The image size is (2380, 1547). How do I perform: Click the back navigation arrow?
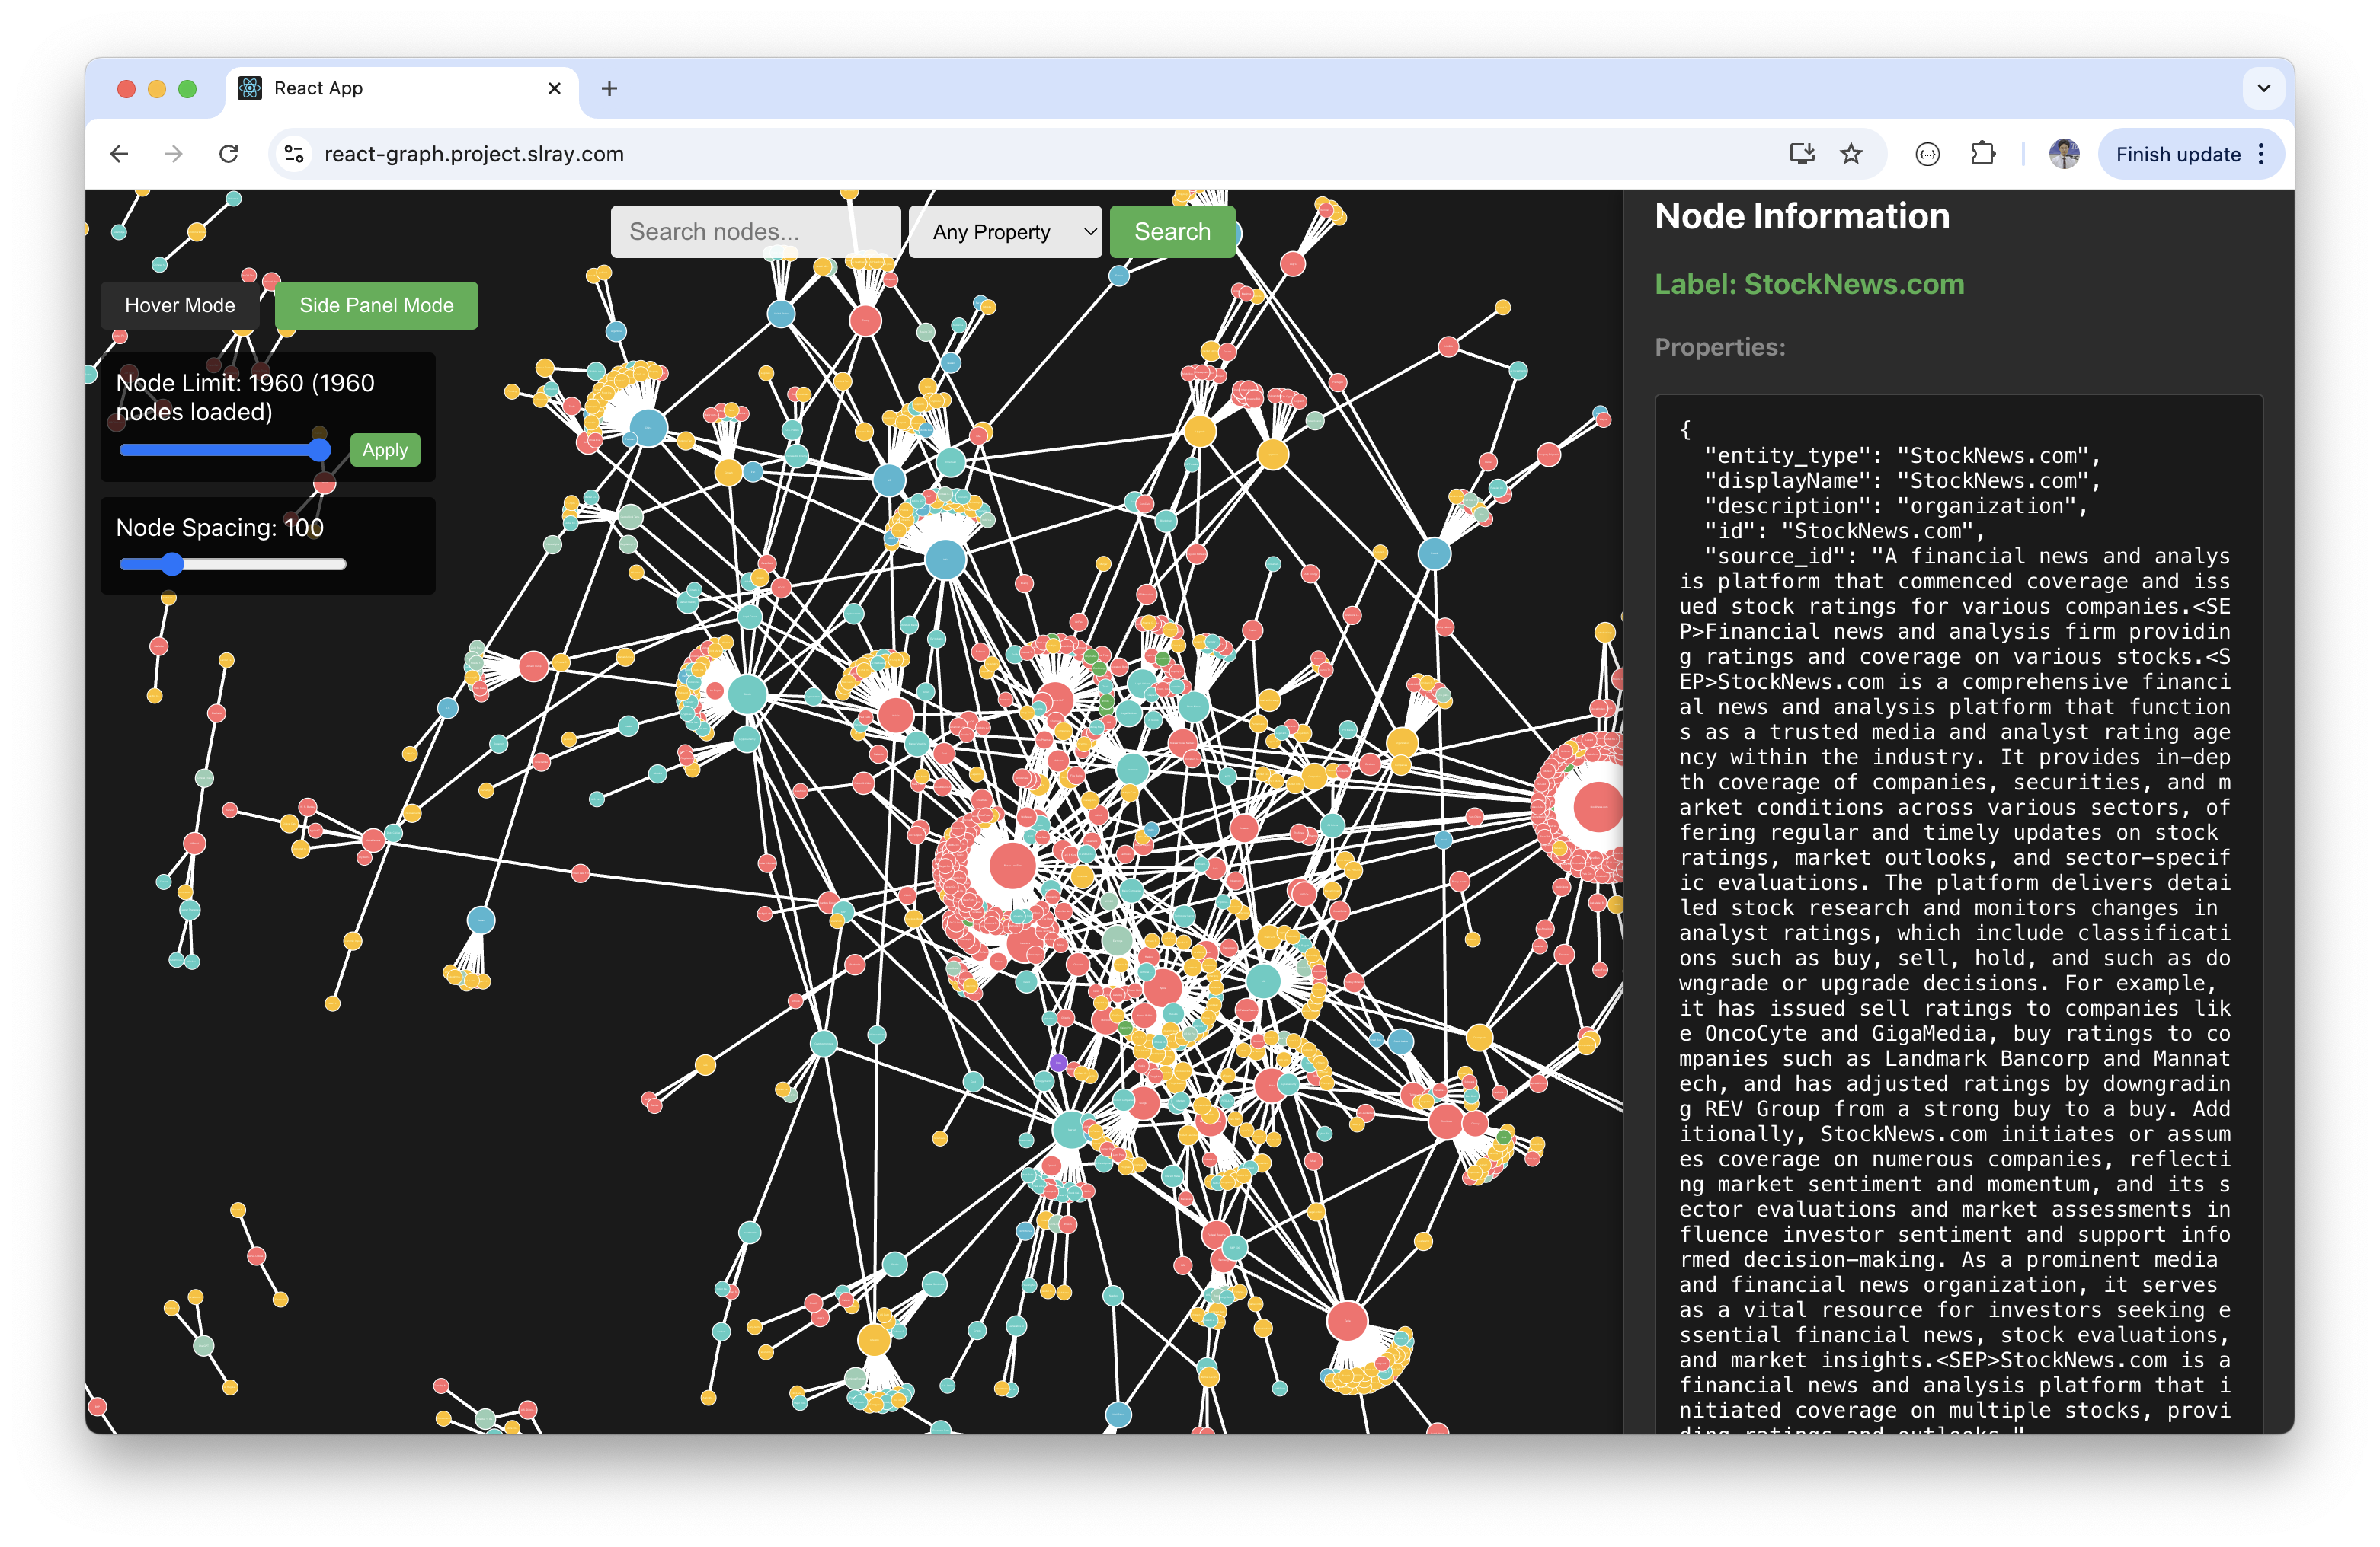119,154
